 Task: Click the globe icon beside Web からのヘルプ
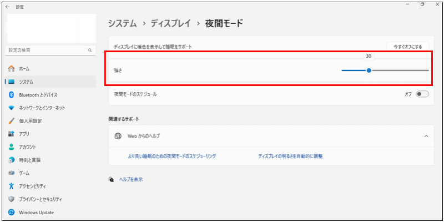(118, 136)
